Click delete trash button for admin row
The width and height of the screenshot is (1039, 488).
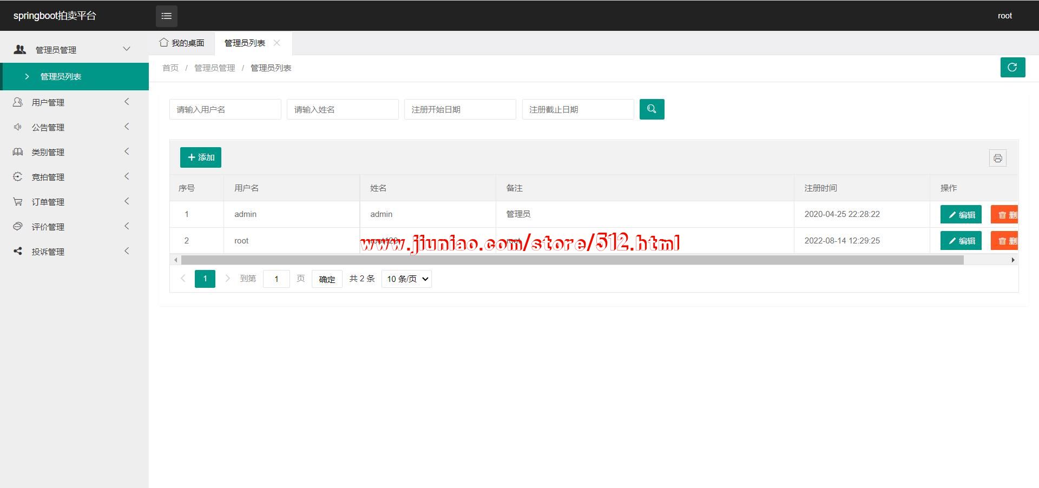pyautogui.click(x=1005, y=214)
